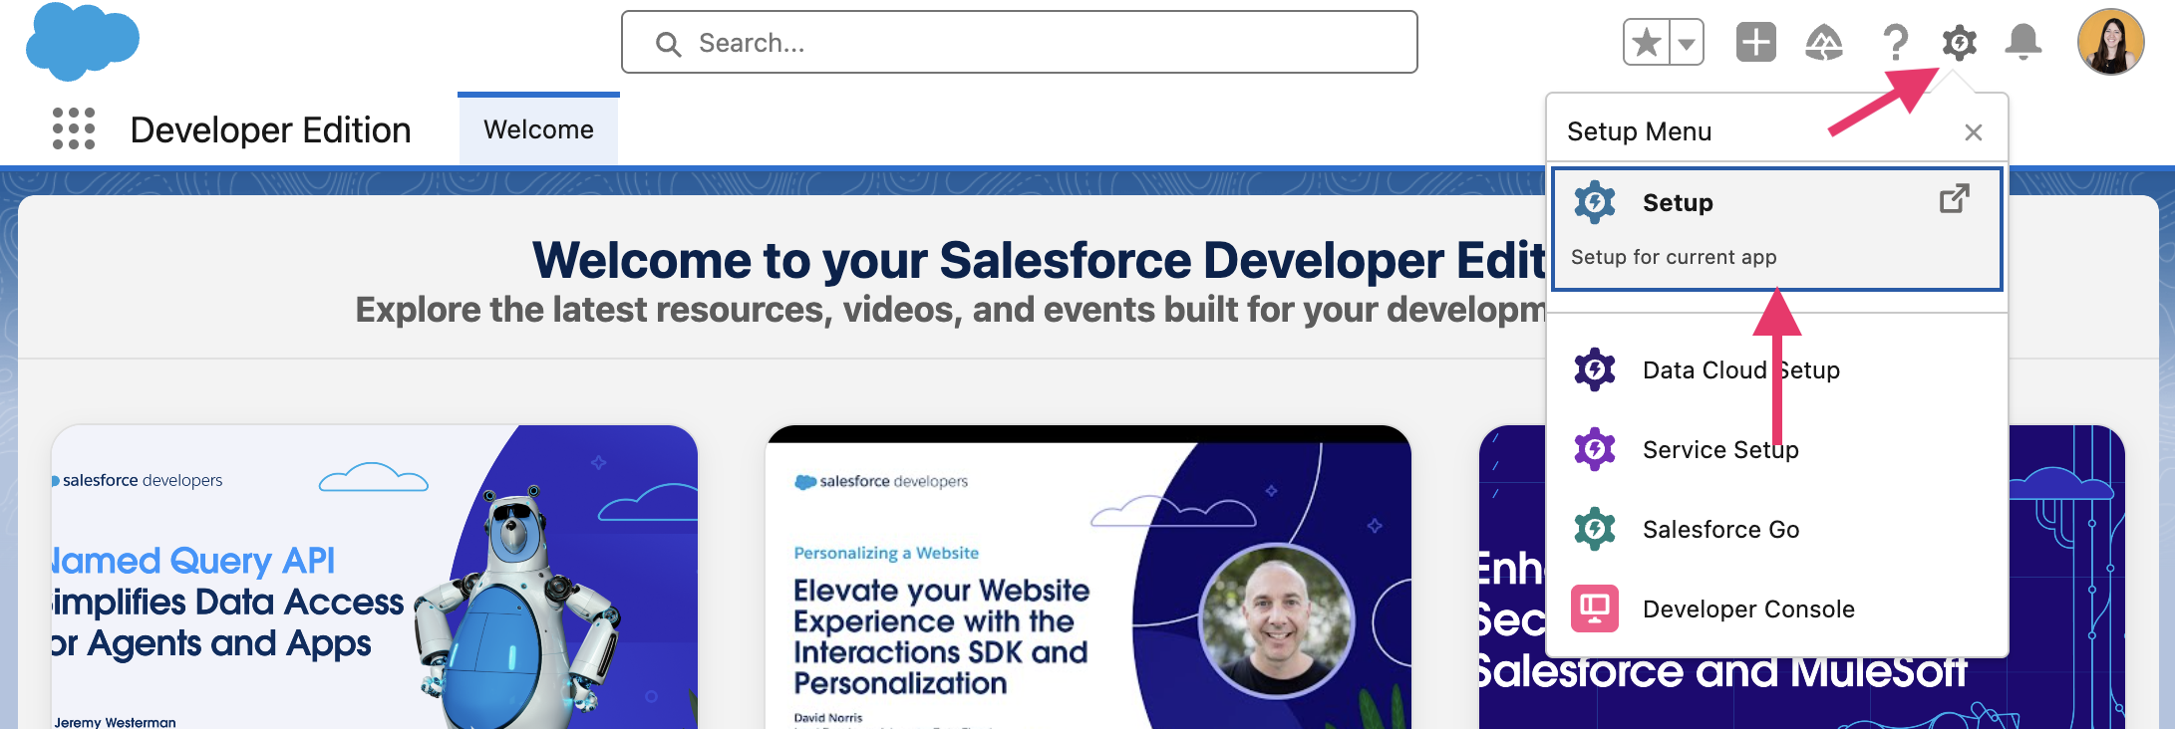The height and width of the screenshot is (729, 2175).
Task: Click the Developer Edition app name
Action: pyautogui.click(x=270, y=130)
